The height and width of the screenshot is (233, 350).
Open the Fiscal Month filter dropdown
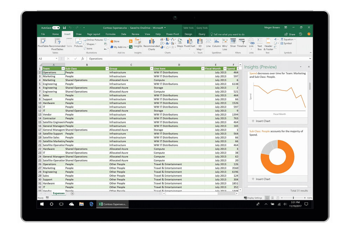(x=225, y=68)
